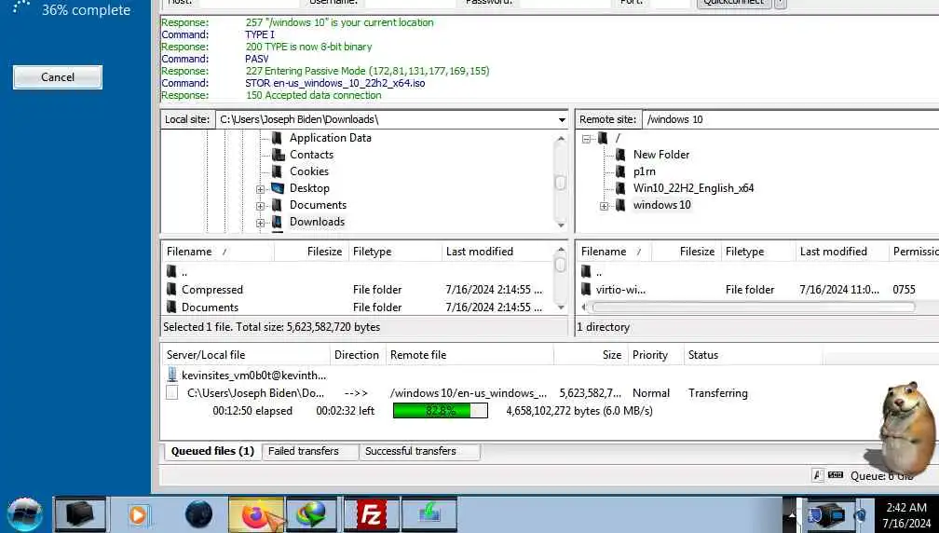Switch to Queued files tab
939x533 pixels.
coord(212,451)
